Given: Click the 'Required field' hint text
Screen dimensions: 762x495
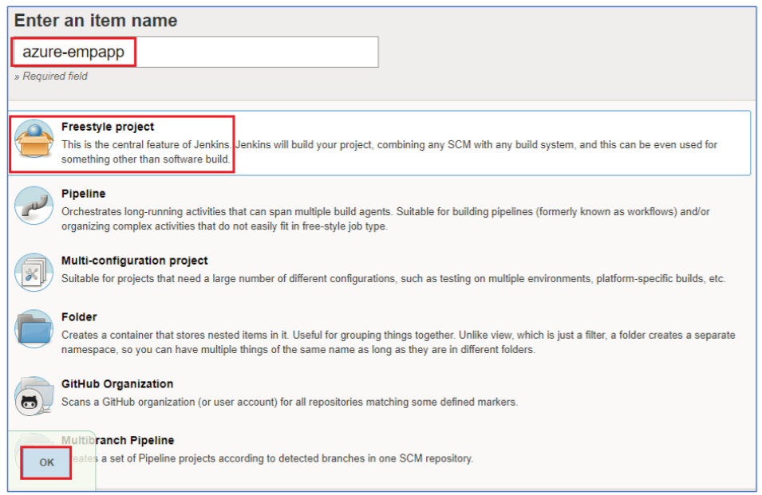Looking at the screenshot, I should pos(51,77).
